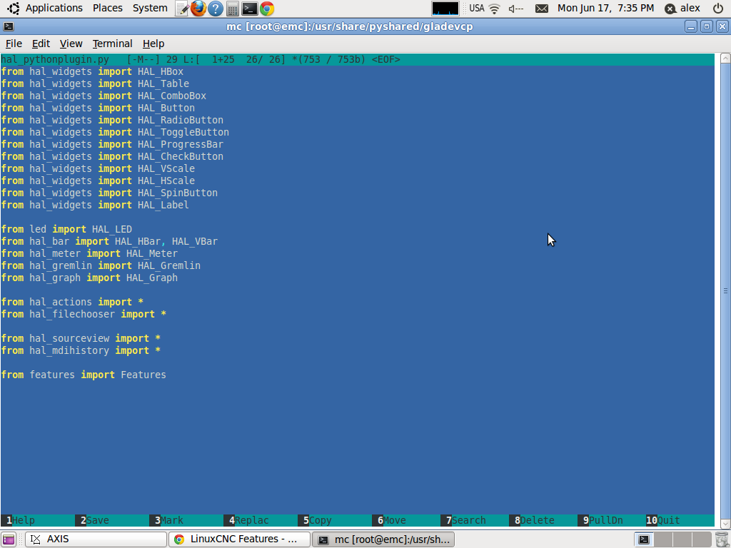Select the mc terminal taskbar entry

pos(383,539)
